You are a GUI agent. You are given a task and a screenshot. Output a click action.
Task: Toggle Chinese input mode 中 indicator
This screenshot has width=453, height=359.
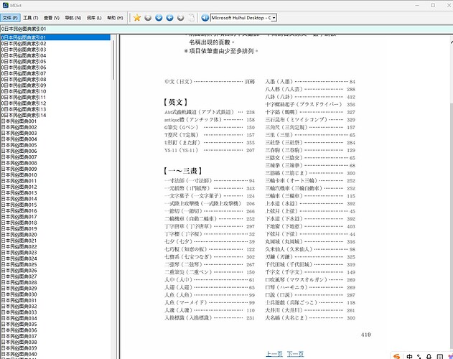(x=409, y=356)
